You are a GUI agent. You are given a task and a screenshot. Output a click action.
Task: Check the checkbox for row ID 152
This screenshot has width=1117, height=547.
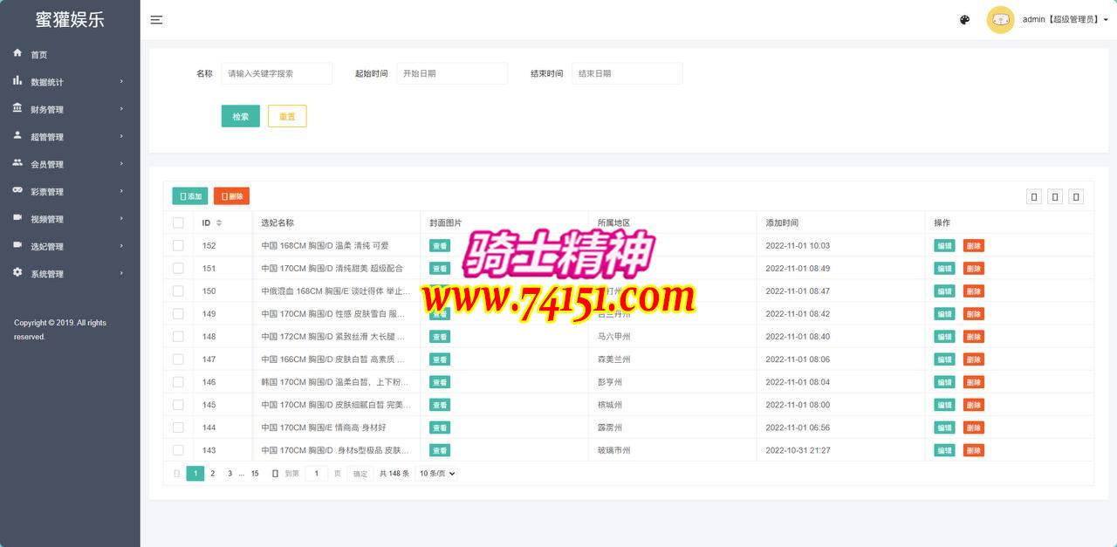click(178, 246)
